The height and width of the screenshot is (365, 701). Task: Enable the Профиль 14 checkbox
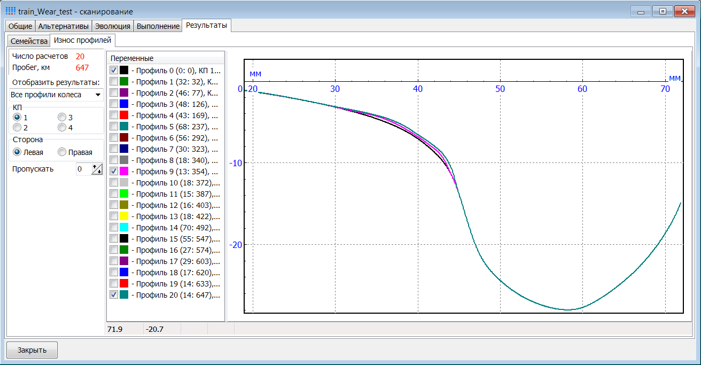pyautogui.click(x=114, y=227)
